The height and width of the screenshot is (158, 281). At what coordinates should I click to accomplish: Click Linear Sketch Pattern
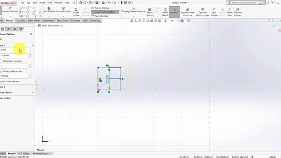pyautogui.click(x=105, y=12)
